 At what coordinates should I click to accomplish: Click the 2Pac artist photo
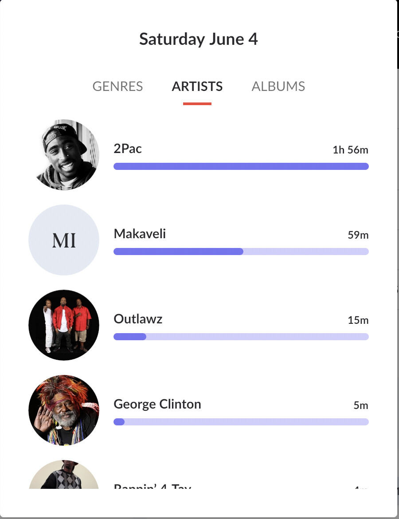tap(64, 154)
